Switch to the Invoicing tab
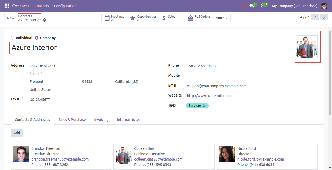Screen dimensions: 332x170 101,120
